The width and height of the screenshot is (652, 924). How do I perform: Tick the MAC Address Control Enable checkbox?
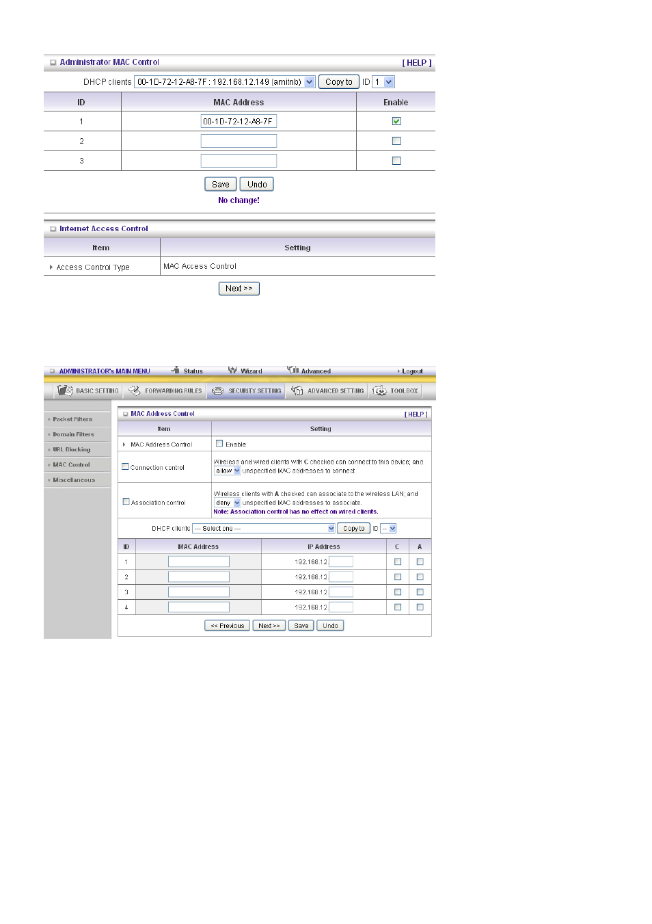219,443
